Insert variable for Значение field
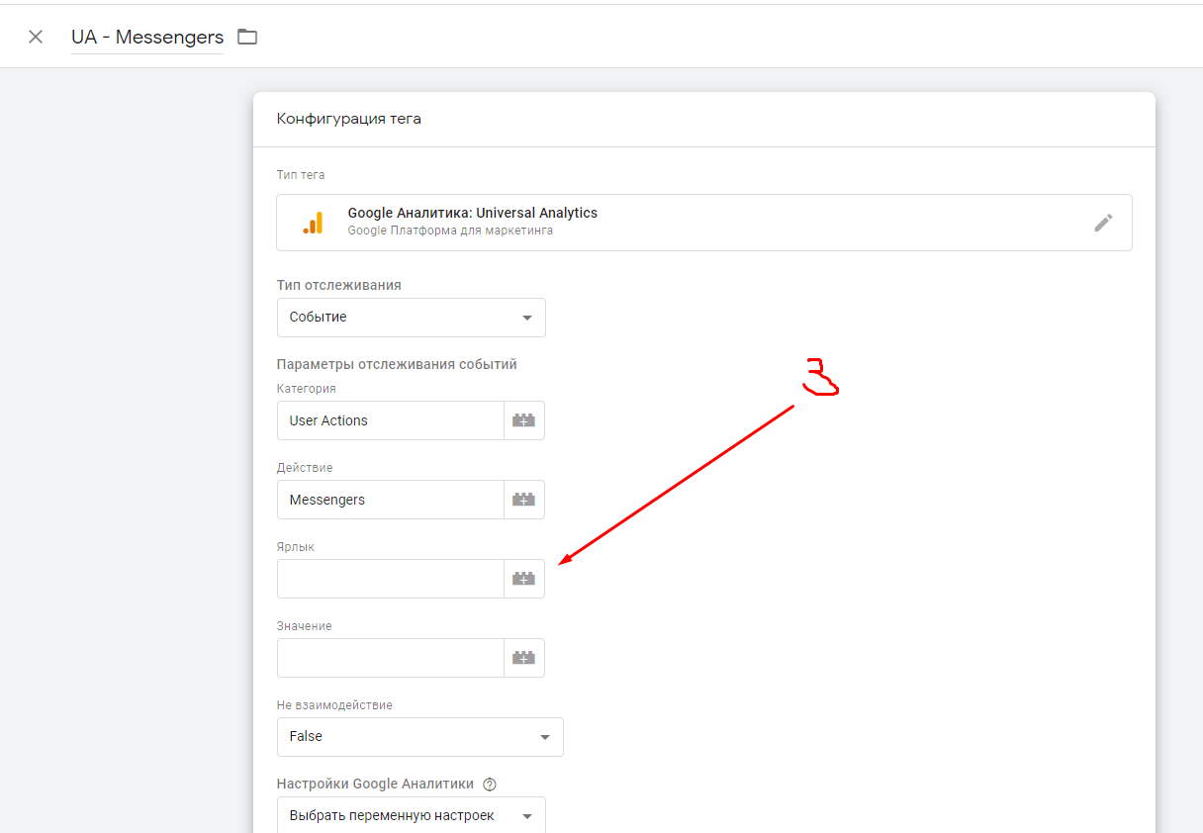Screen dimensions: 1203x833 523,658
